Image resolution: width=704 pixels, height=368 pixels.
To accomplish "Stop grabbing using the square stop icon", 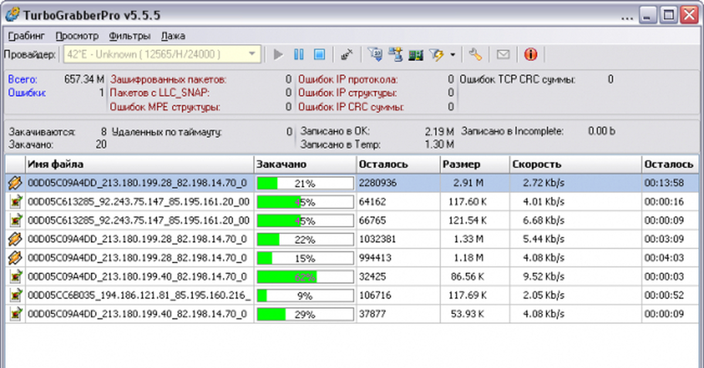I will click(x=319, y=55).
